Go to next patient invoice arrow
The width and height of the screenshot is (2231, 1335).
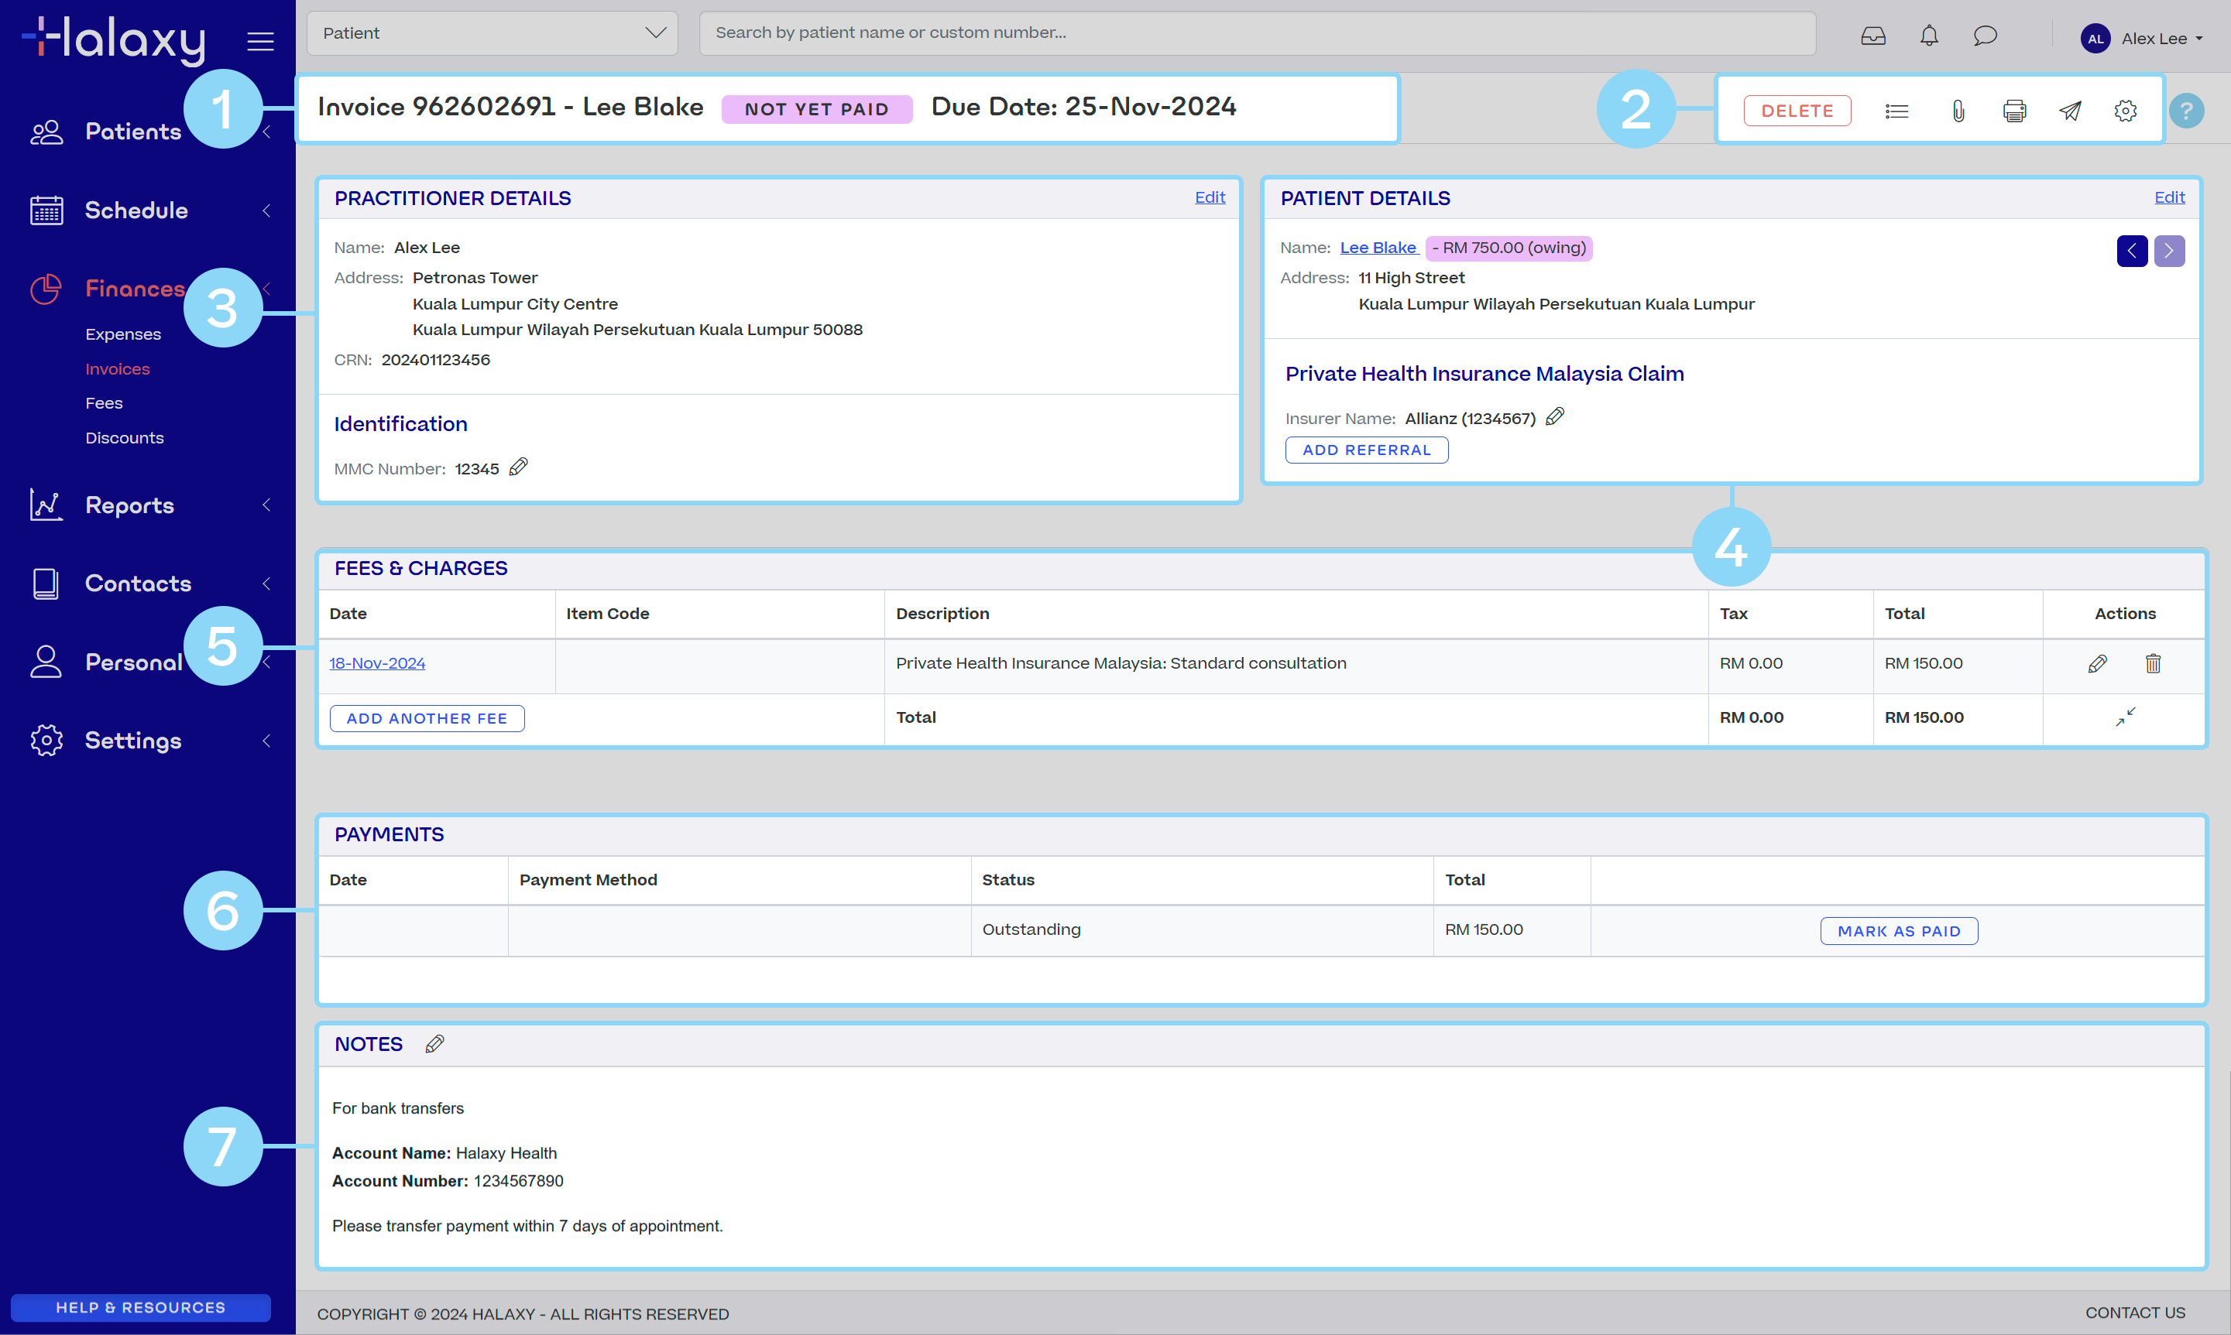point(2169,251)
